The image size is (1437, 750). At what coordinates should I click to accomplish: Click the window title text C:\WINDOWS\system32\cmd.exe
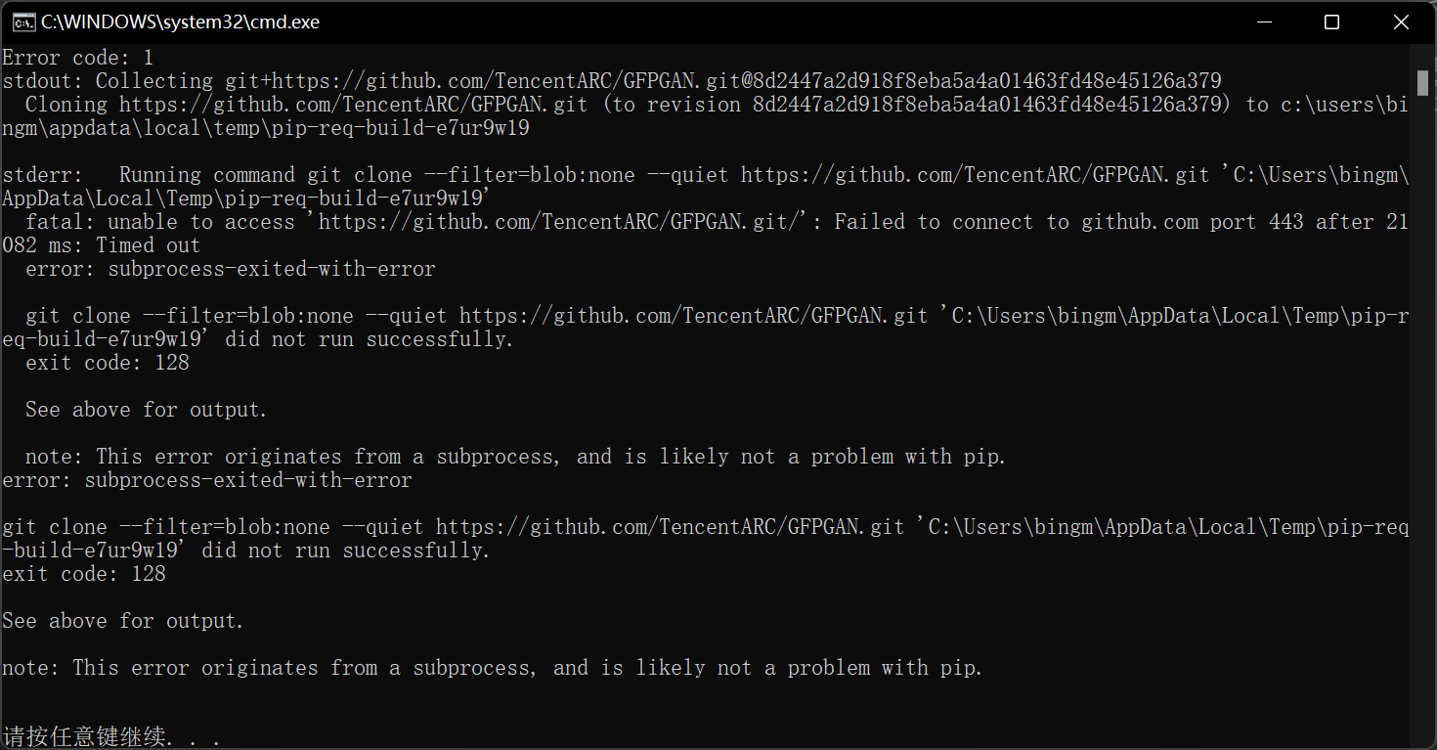[x=180, y=22]
